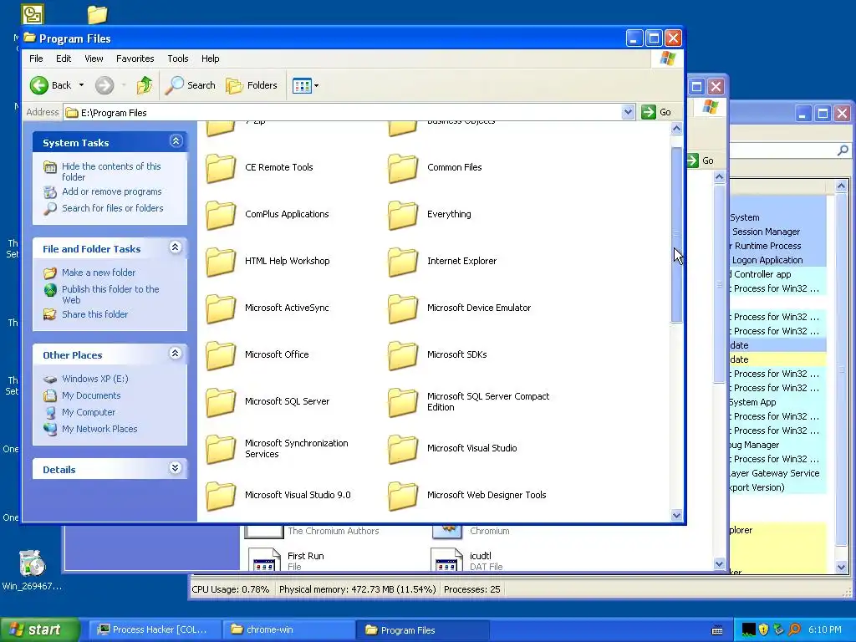Select the Microsoft ActiveSync folder icon
856x642 pixels.
tap(221, 309)
